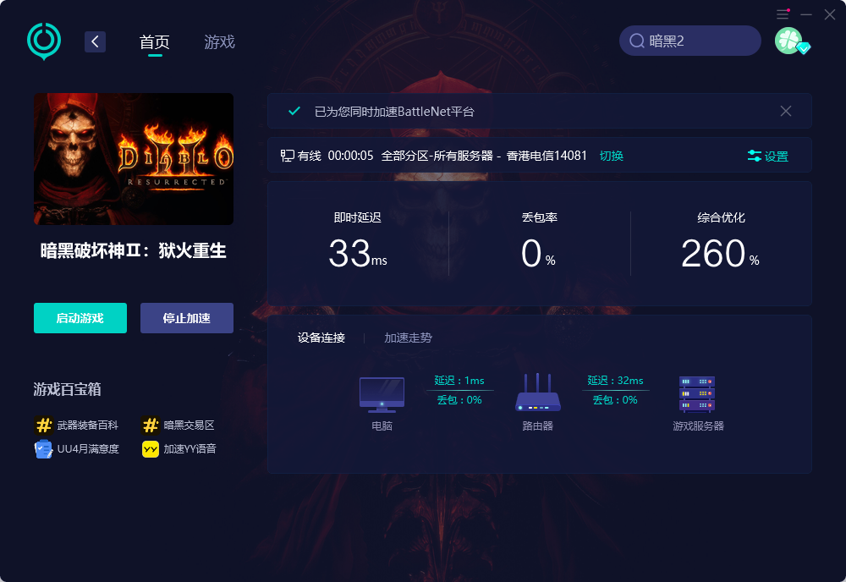The height and width of the screenshot is (582, 846).
Task: Open the hamburger menu icon at top right
Action: click(783, 14)
